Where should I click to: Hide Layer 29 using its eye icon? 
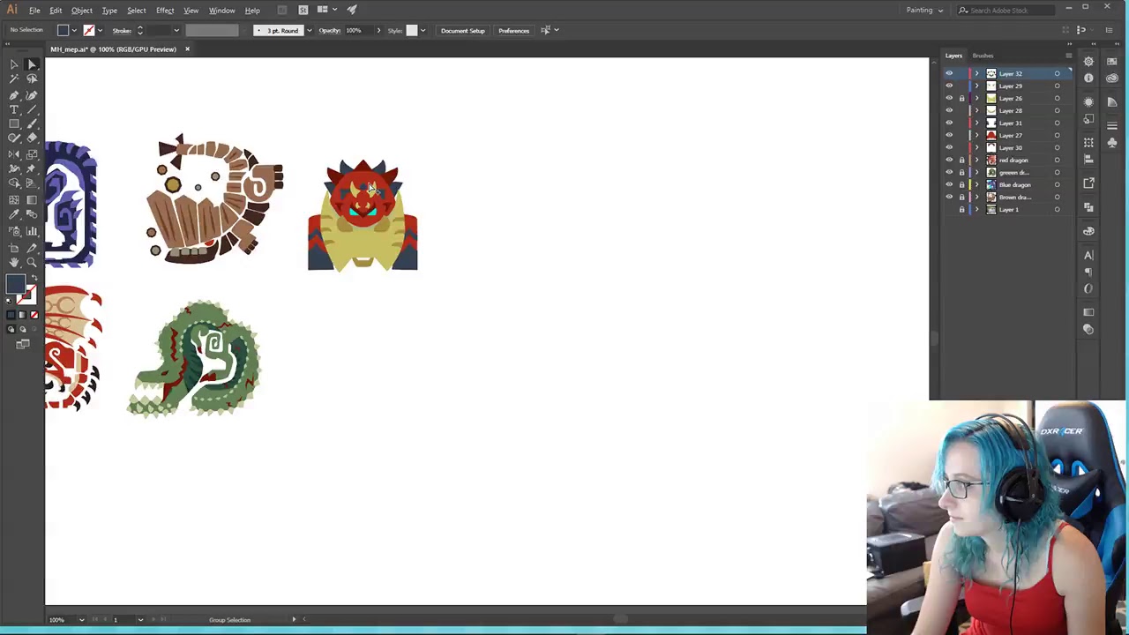[949, 86]
